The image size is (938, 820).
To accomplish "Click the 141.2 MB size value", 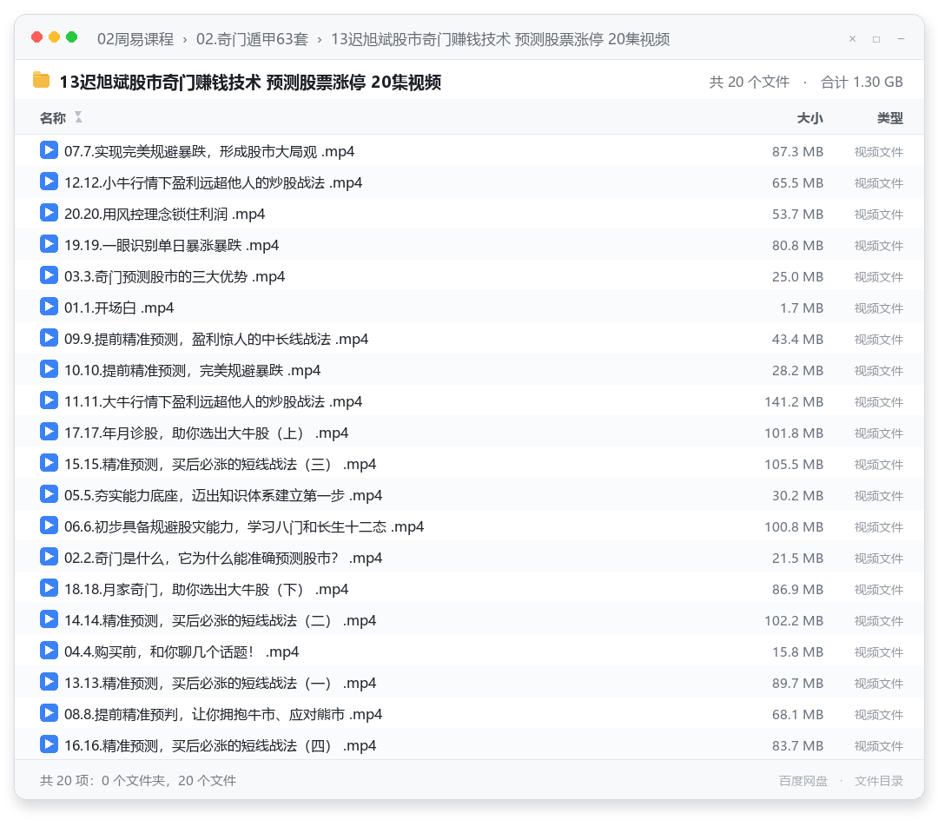I will pyautogui.click(x=794, y=402).
